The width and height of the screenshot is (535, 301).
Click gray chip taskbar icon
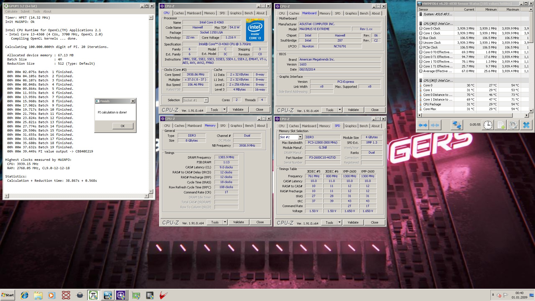150,295
